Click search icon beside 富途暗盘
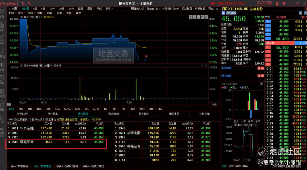 coord(259,68)
